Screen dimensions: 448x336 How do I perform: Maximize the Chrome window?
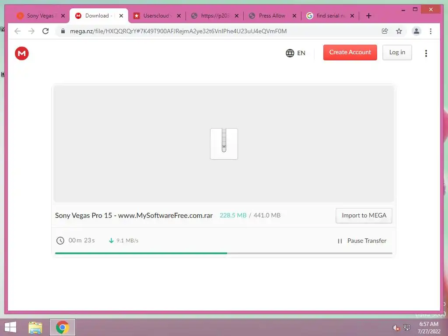pyautogui.click(x=415, y=10)
